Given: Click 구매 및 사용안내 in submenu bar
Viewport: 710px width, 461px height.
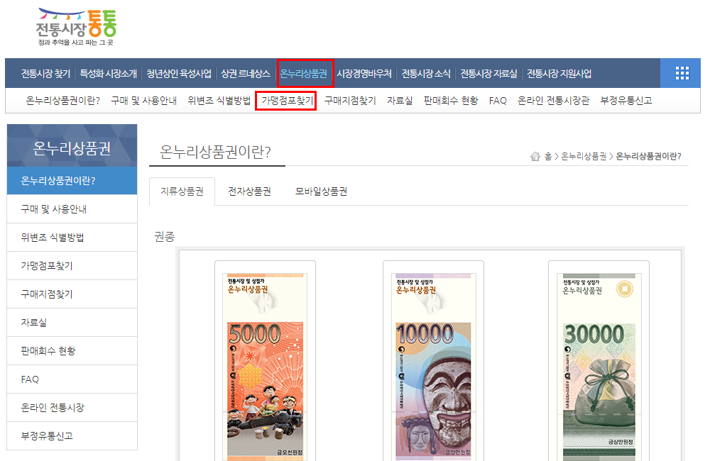Looking at the screenshot, I should (144, 101).
